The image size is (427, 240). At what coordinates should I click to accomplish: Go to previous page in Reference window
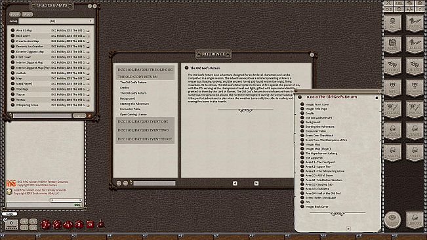235,184
